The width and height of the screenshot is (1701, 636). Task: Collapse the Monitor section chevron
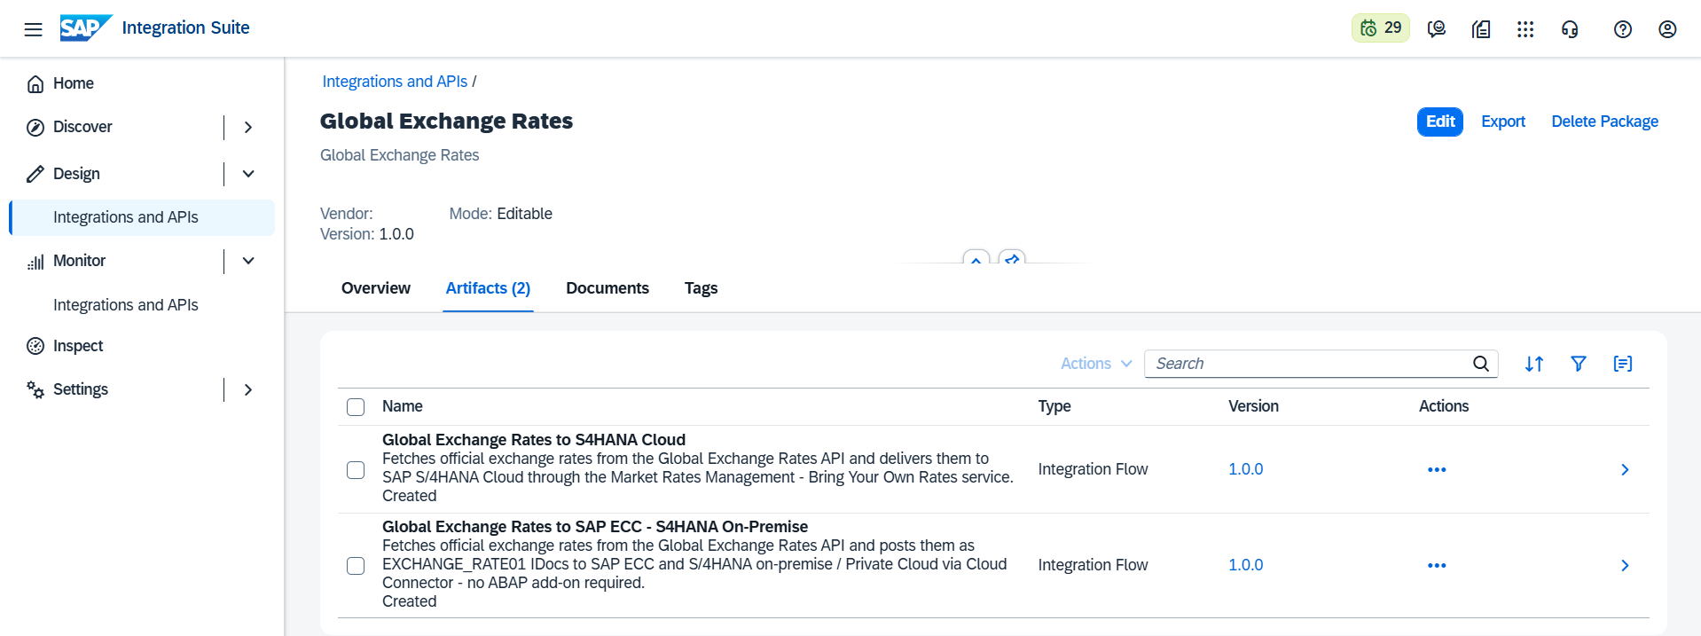[x=248, y=261]
